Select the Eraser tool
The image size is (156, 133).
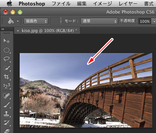point(7,131)
